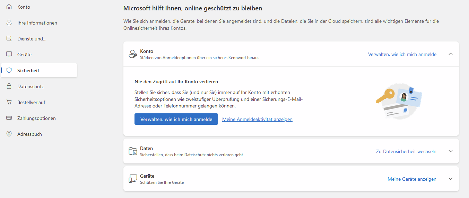The image size is (469, 198).
Task: Click the location pin Adressbuch icon
Action: coord(9,134)
